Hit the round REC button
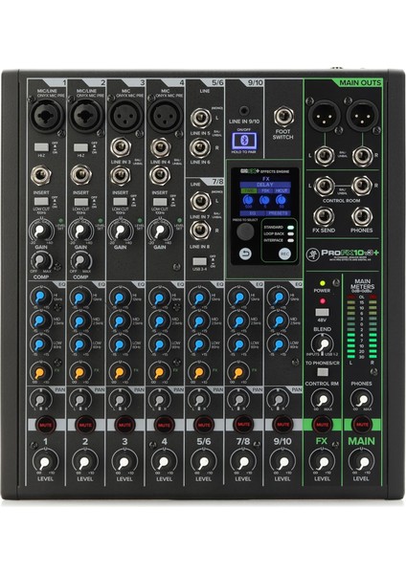Viewport: 406px width, 574px height. pos(284,254)
